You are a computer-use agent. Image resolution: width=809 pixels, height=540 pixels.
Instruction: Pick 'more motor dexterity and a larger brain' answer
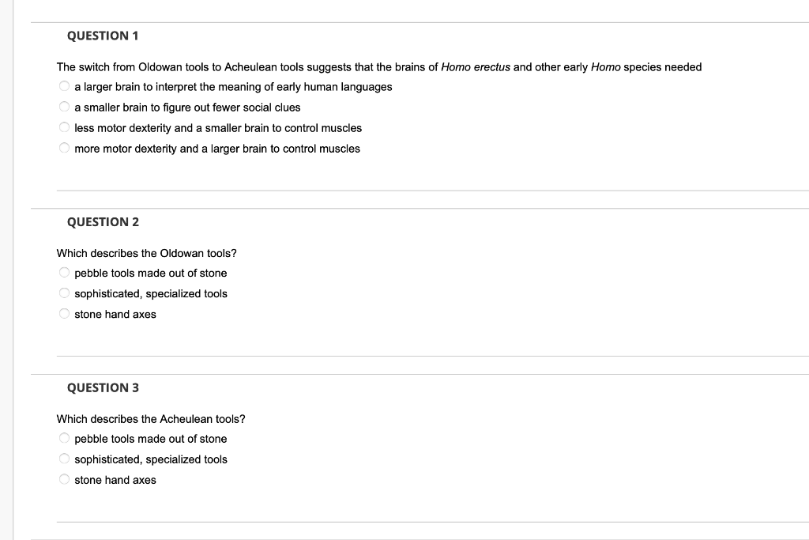(64, 148)
